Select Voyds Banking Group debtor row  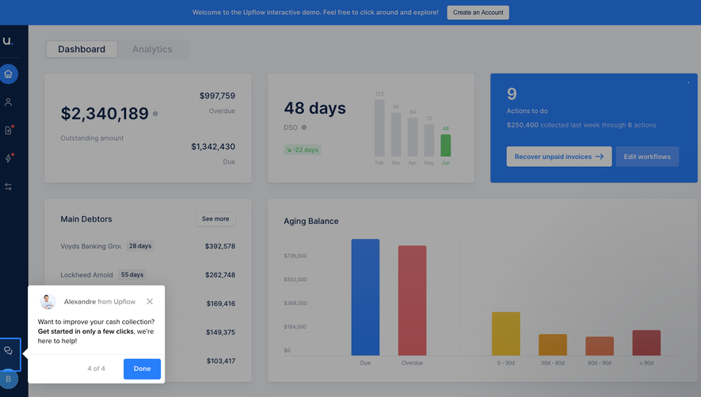(148, 246)
